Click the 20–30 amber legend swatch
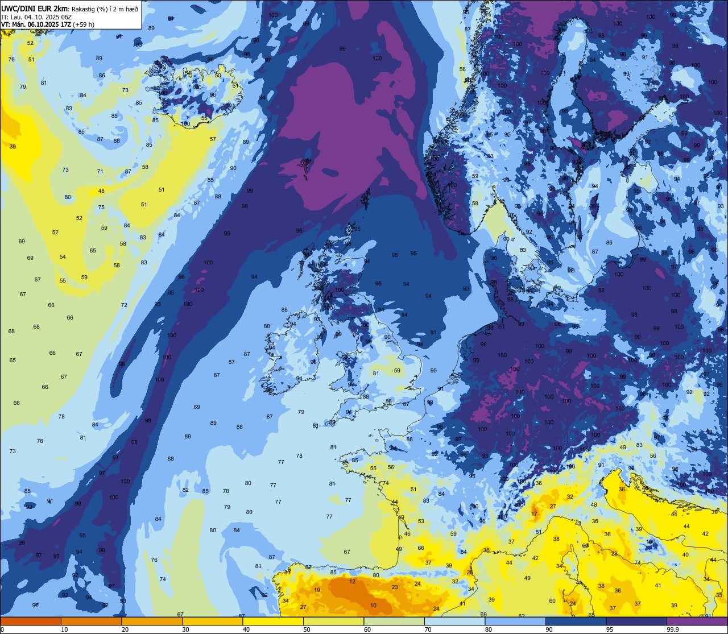This screenshot has width=728, height=634. (151, 621)
